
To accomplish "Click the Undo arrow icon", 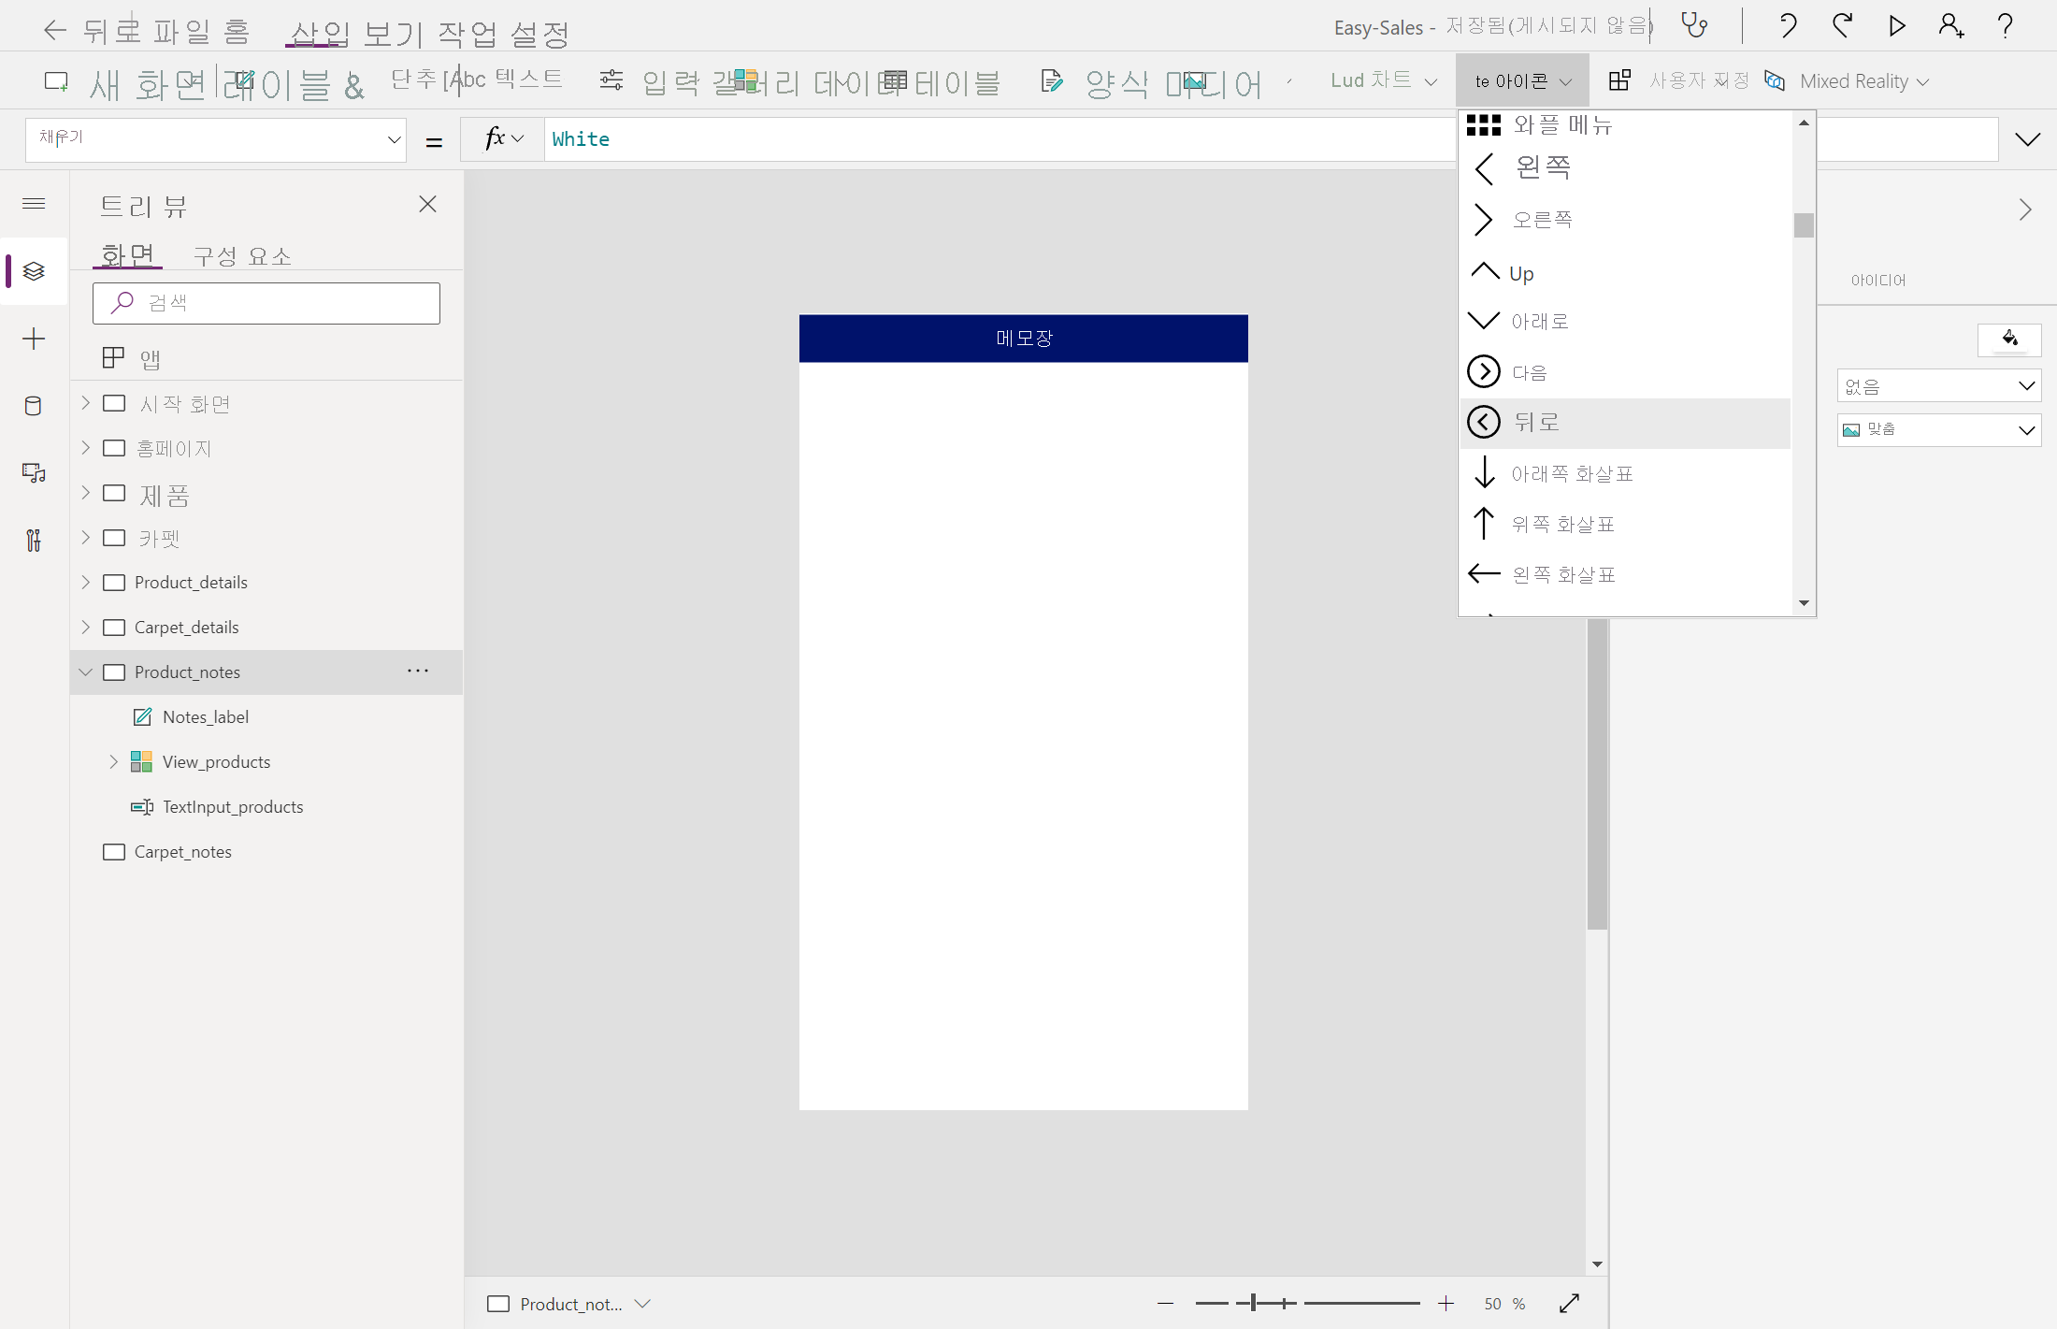I will click(1787, 25).
